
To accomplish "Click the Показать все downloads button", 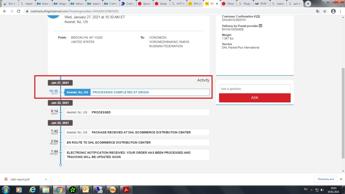I will coord(326,179).
